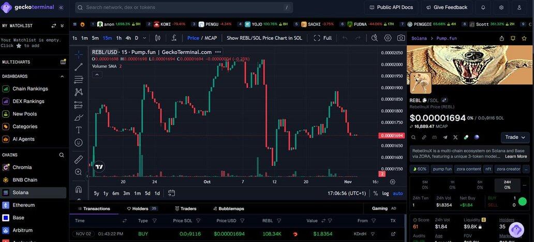Open the indicators fx menu
The image size is (534, 242).
point(174,38)
